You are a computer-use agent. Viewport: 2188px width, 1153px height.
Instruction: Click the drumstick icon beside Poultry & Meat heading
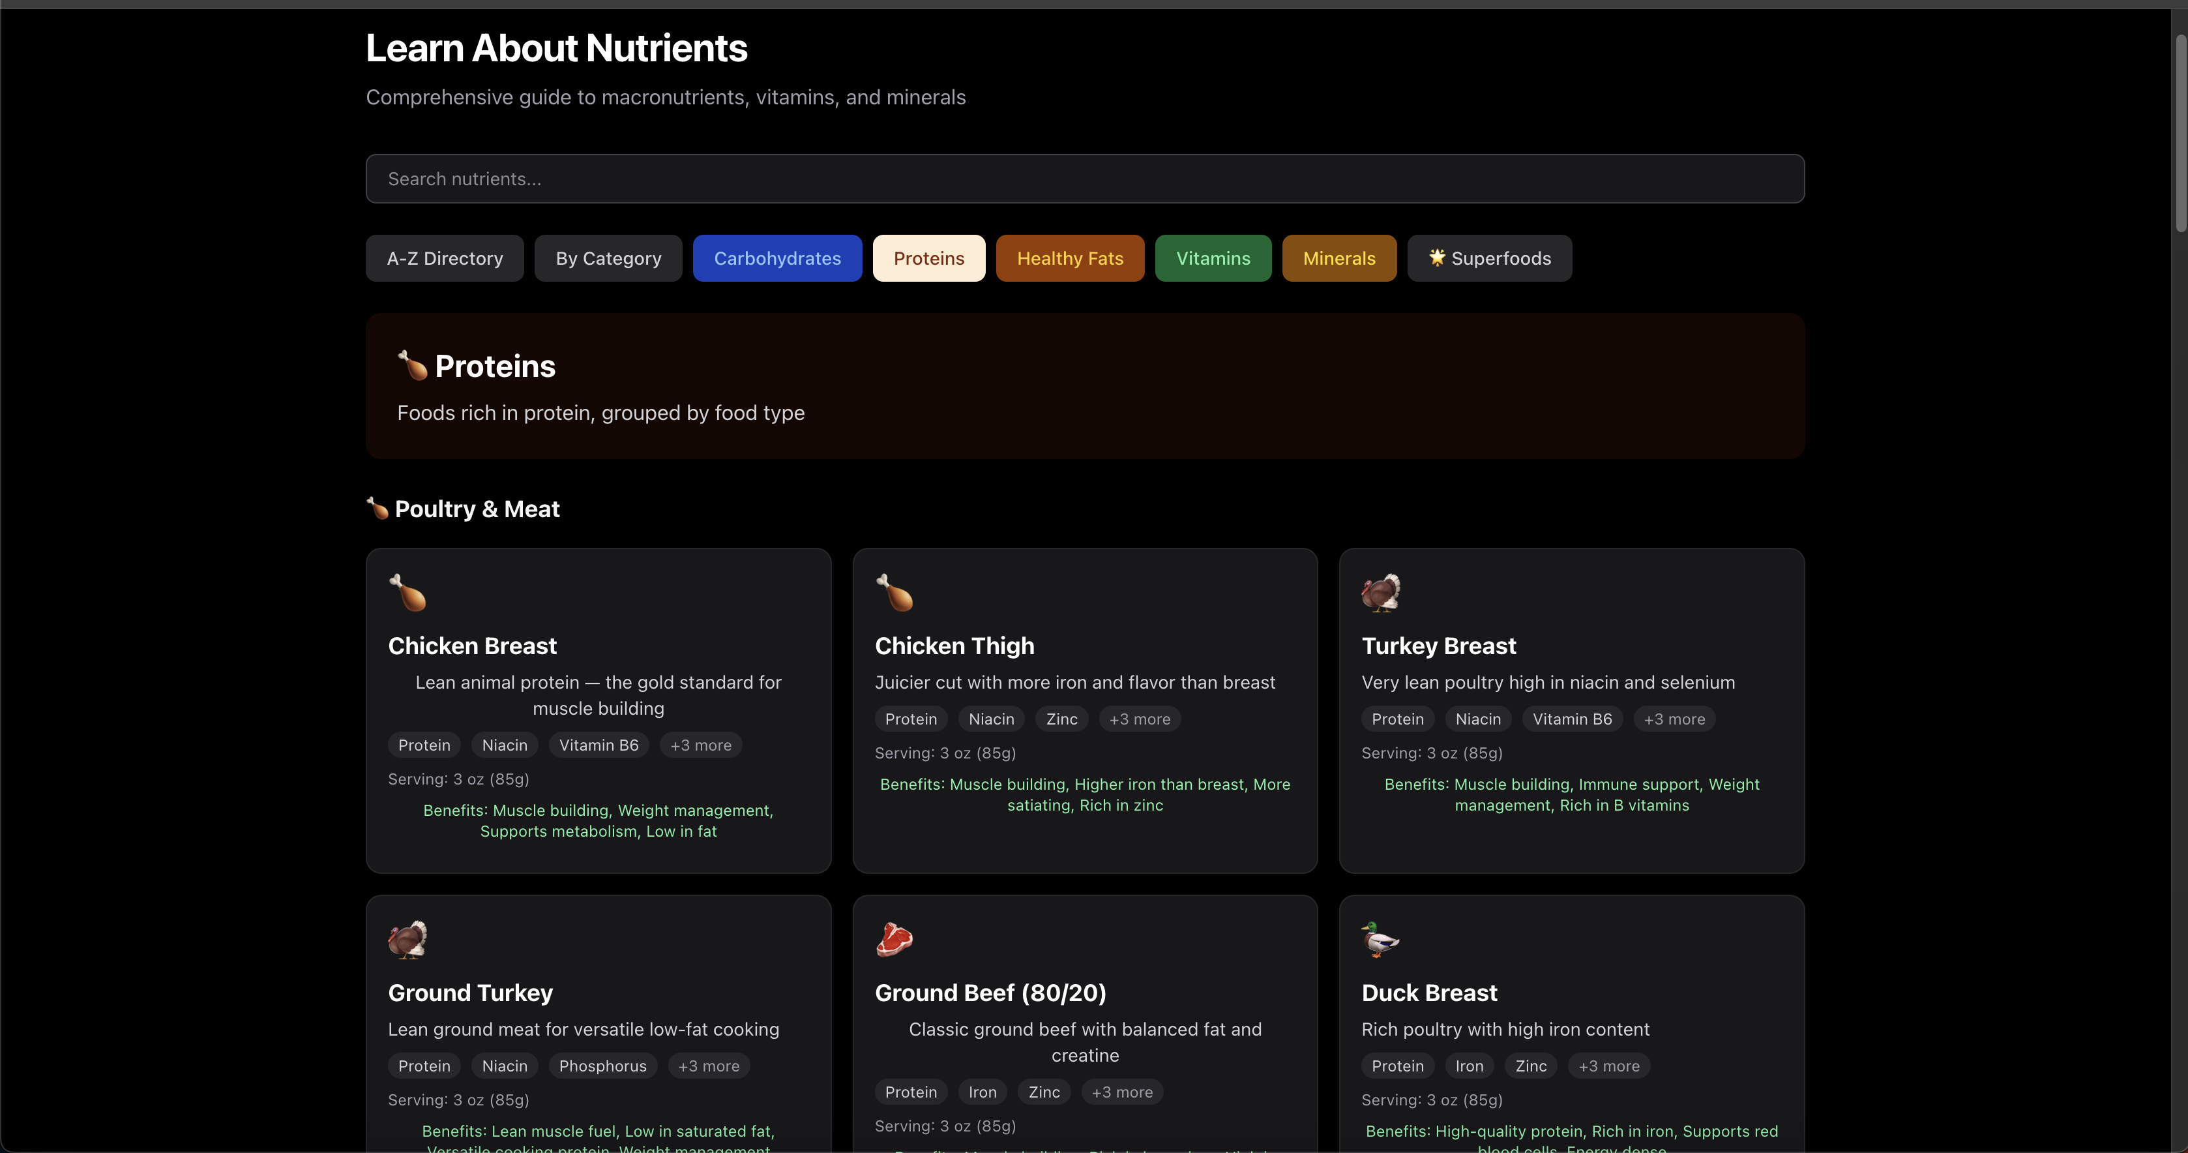pos(377,508)
